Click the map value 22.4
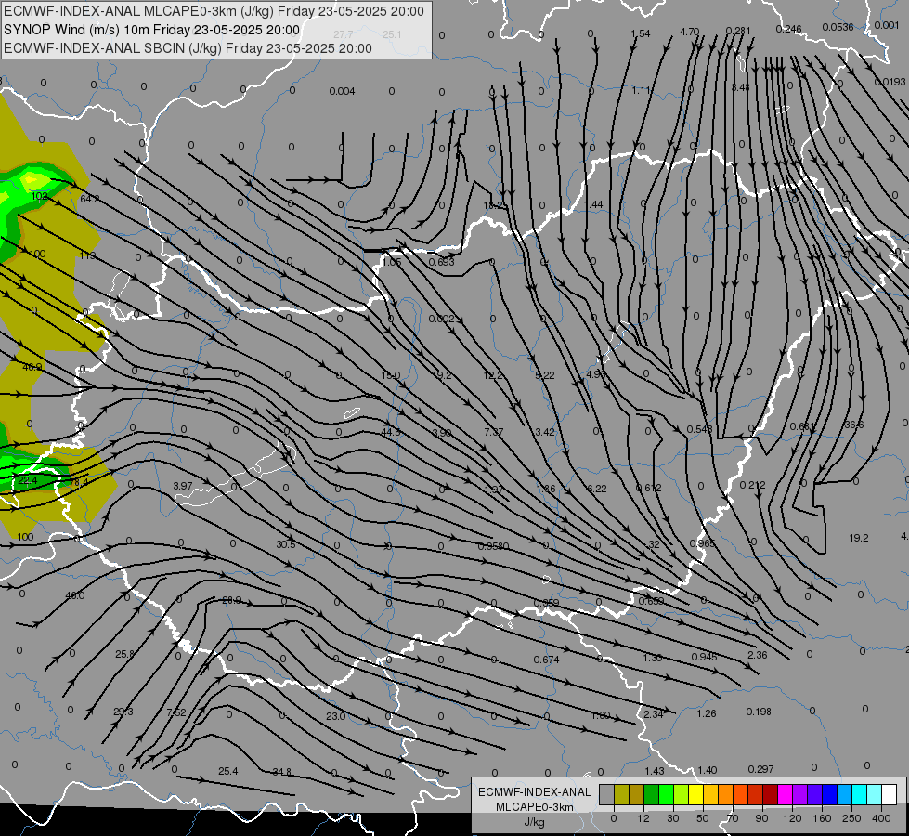 coord(27,480)
